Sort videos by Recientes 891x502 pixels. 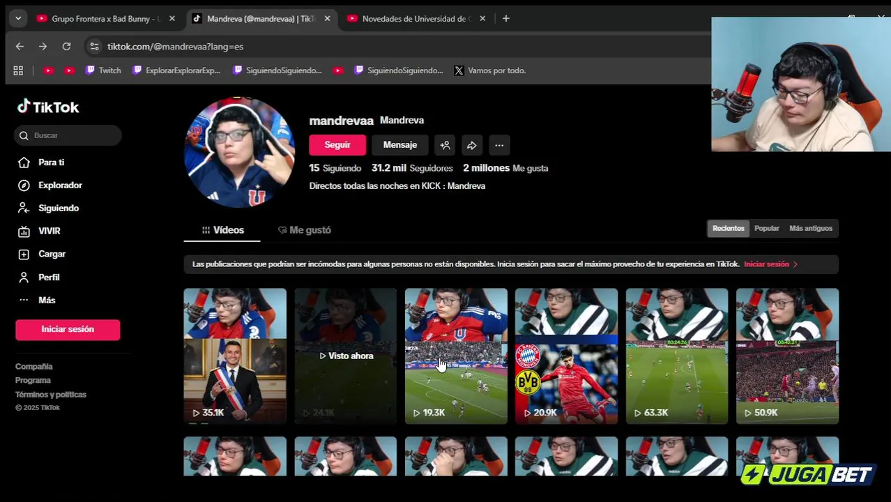pyautogui.click(x=729, y=228)
